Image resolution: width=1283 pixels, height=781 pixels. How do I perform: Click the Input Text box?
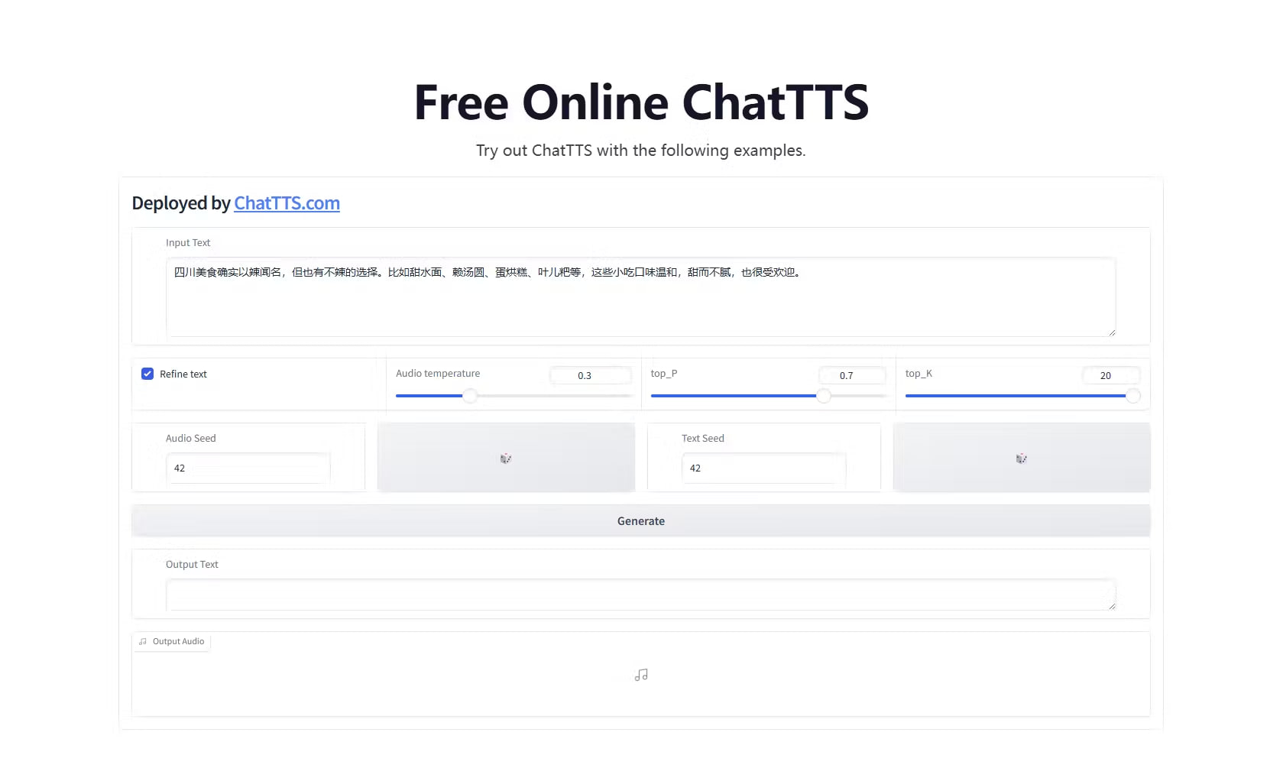pyautogui.click(x=640, y=297)
